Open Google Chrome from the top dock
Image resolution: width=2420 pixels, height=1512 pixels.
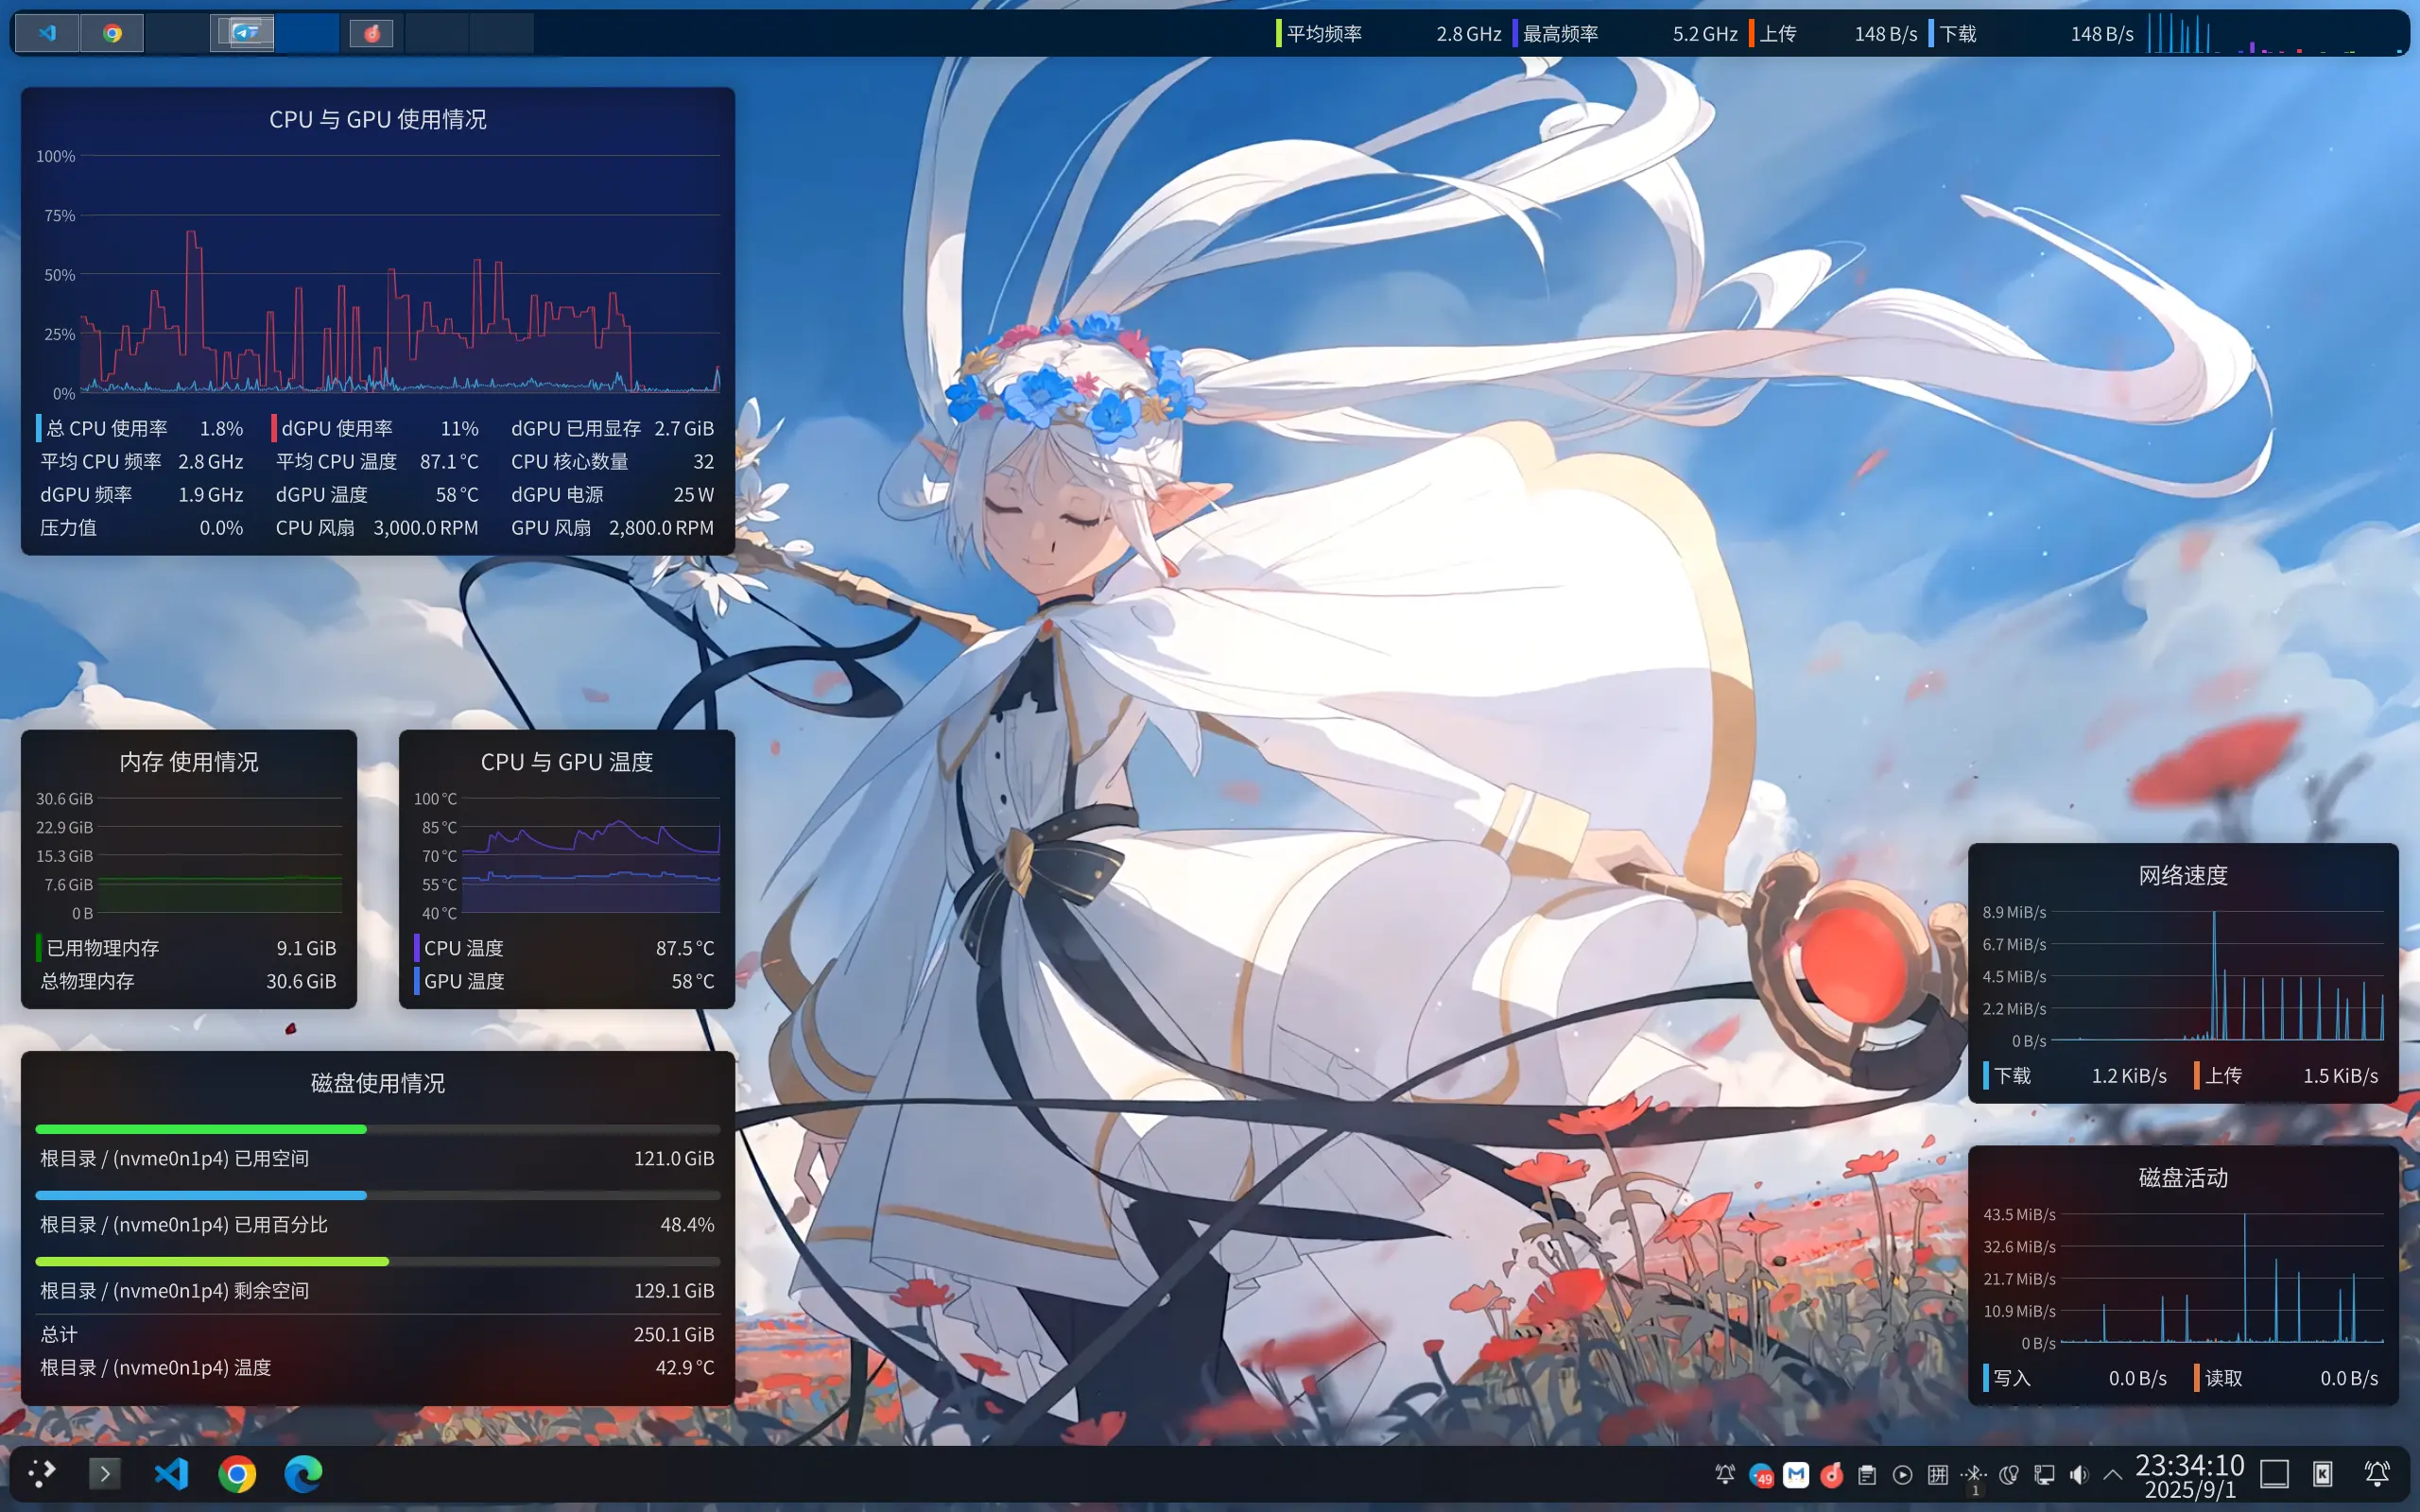click(x=112, y=32)
